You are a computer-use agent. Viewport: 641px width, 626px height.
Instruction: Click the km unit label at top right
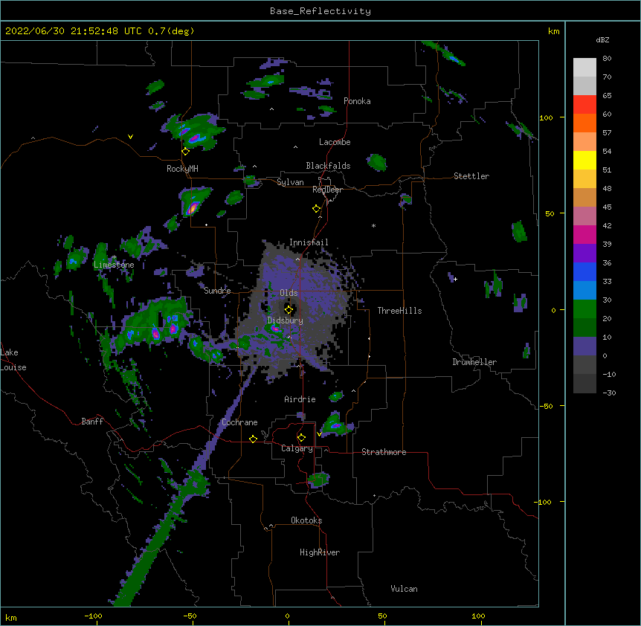(x=553, y=31)
